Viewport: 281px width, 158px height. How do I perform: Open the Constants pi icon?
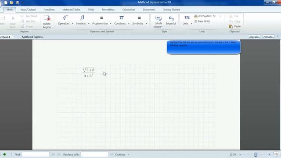pyautogui.click(x=121, y=18)
